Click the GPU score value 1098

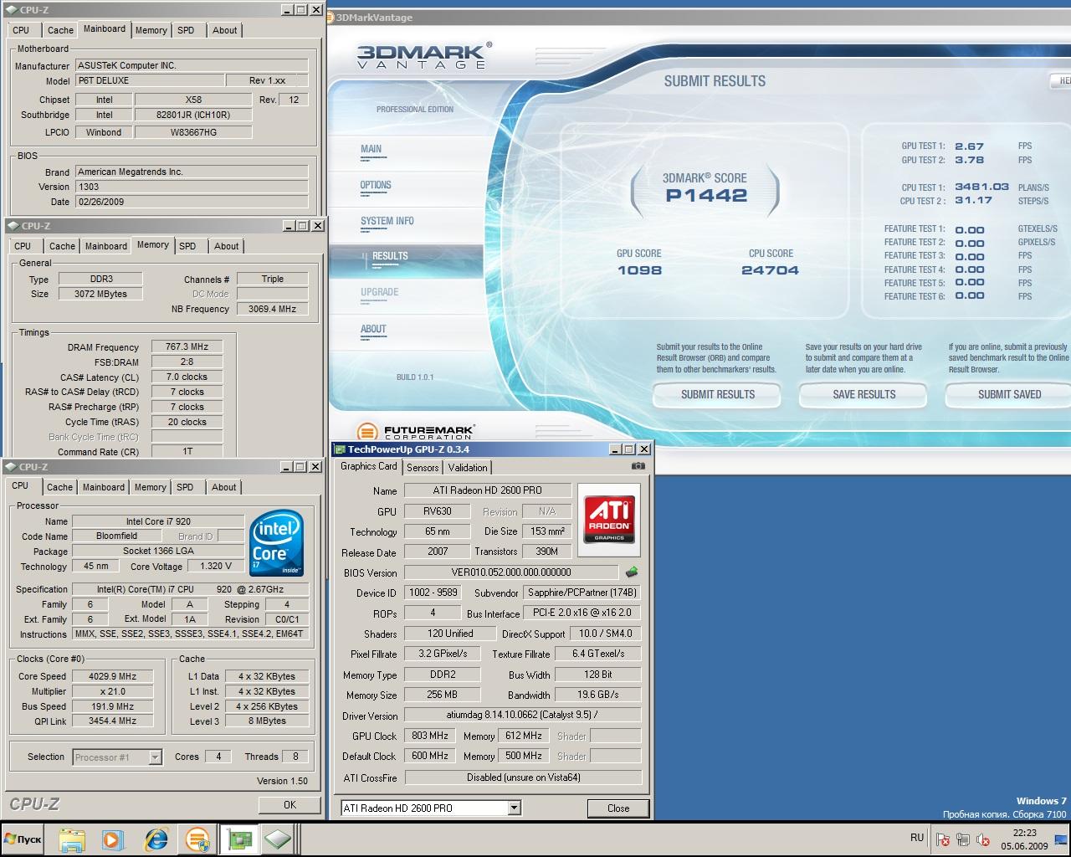(639, 269)
